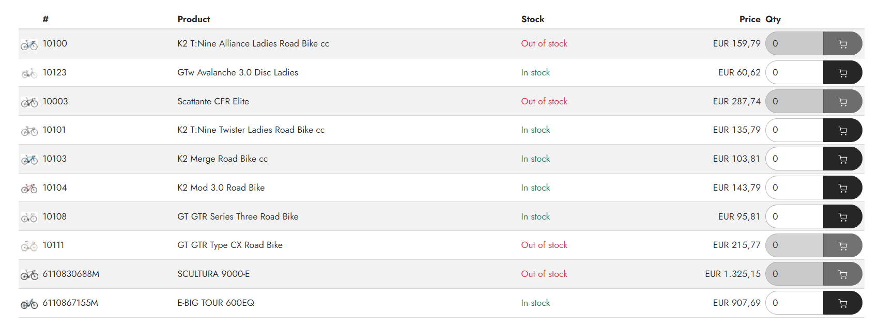The height and width of the screenshot is (327, 894).
Task: Click the K2 Mod 3.0 bike thumbnail
Action: 29,189
